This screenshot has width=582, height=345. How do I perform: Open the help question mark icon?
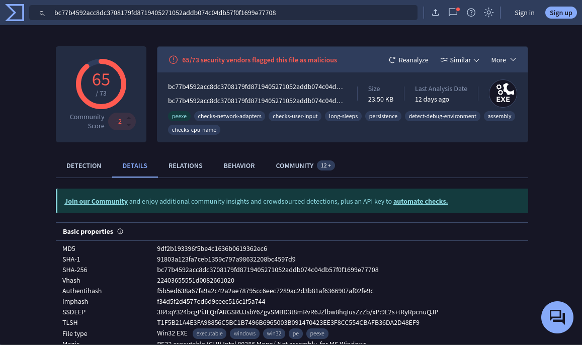click(471, 13)
